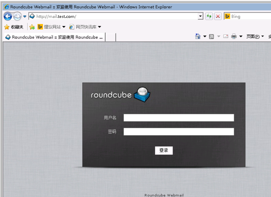
Task: Click the 登录 login button
Action: click(x=164, y=150)
